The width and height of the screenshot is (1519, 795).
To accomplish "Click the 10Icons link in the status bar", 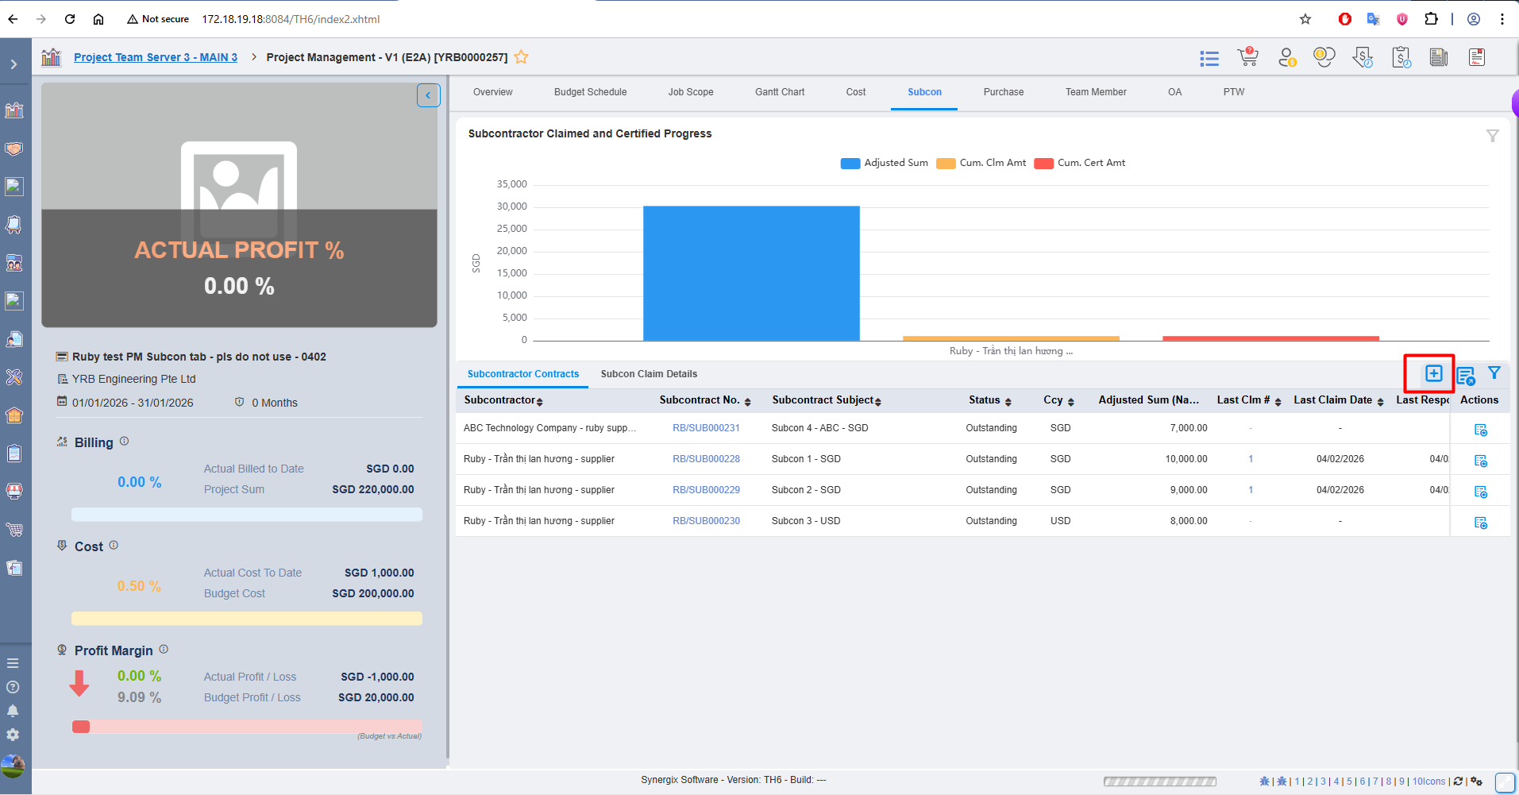I will [1428, 781].
